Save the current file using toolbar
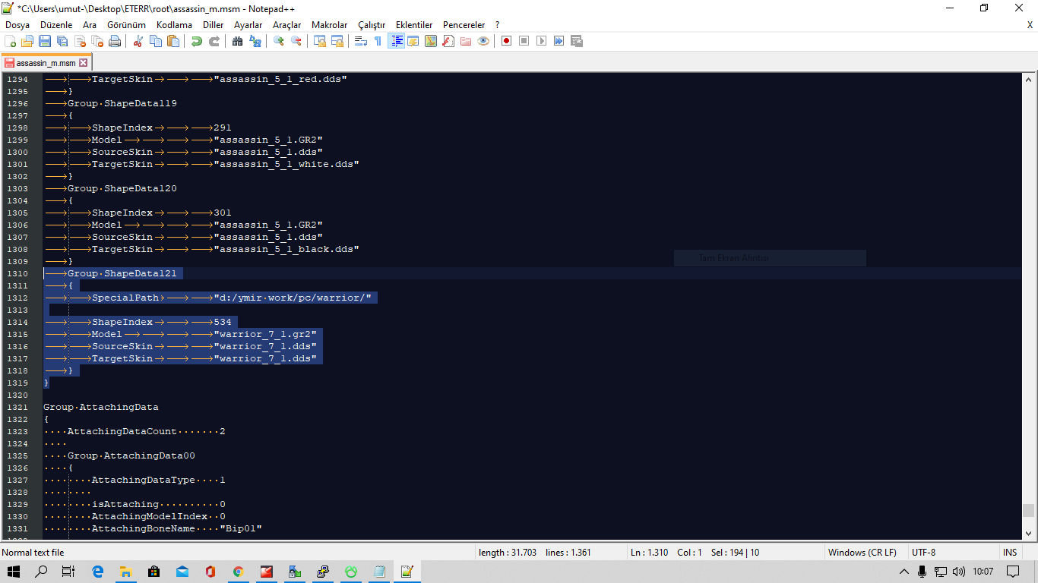1038x583 pixels. 45,41
